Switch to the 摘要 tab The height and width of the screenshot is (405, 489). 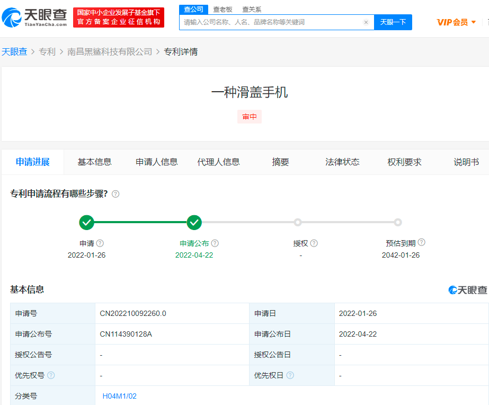tap(280, 162)
